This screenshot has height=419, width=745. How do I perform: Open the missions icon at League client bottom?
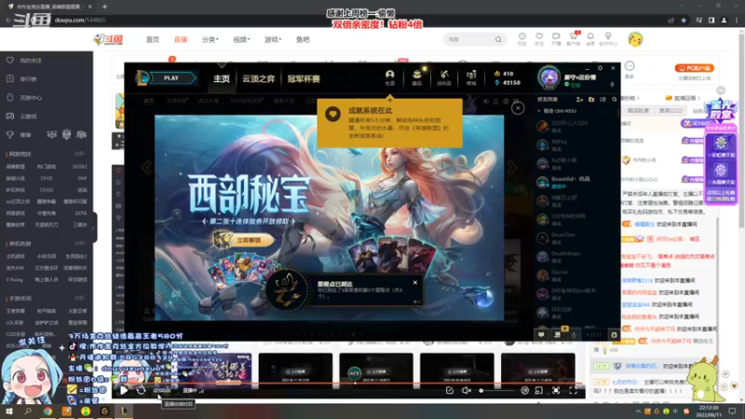(557, 335)
